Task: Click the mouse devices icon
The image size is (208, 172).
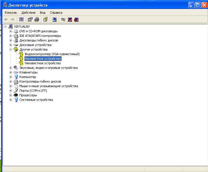Action: click(16, 86)
